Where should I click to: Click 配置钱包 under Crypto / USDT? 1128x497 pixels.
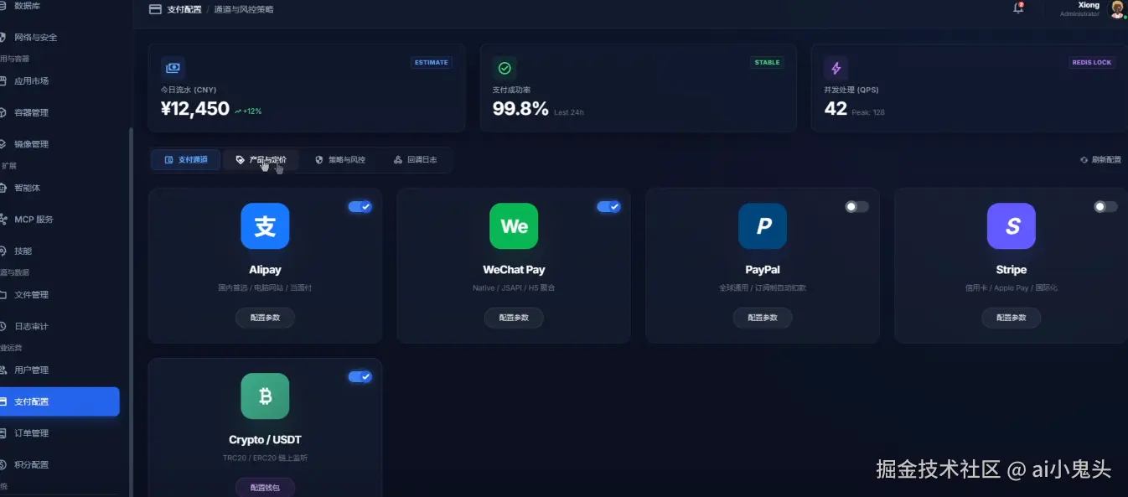tap(265, 488)
